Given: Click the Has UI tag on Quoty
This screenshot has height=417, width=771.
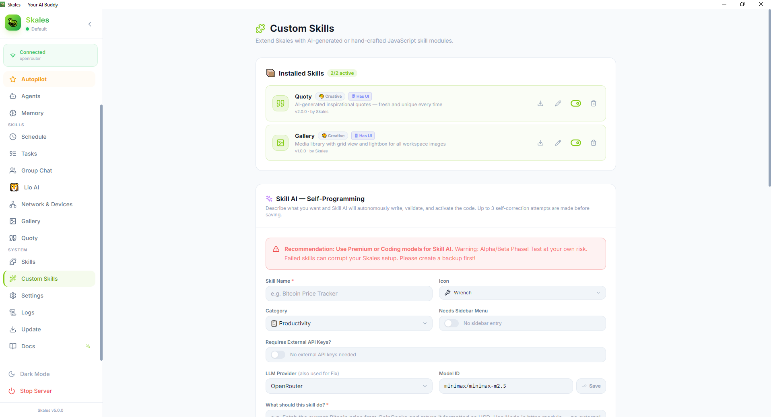Looking at the screenshot, I should tap(360, 97).
